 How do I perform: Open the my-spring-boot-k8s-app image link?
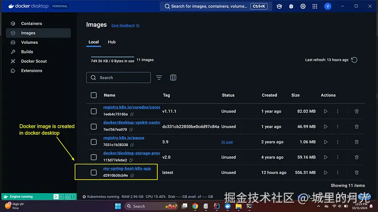tap(127, 169)
